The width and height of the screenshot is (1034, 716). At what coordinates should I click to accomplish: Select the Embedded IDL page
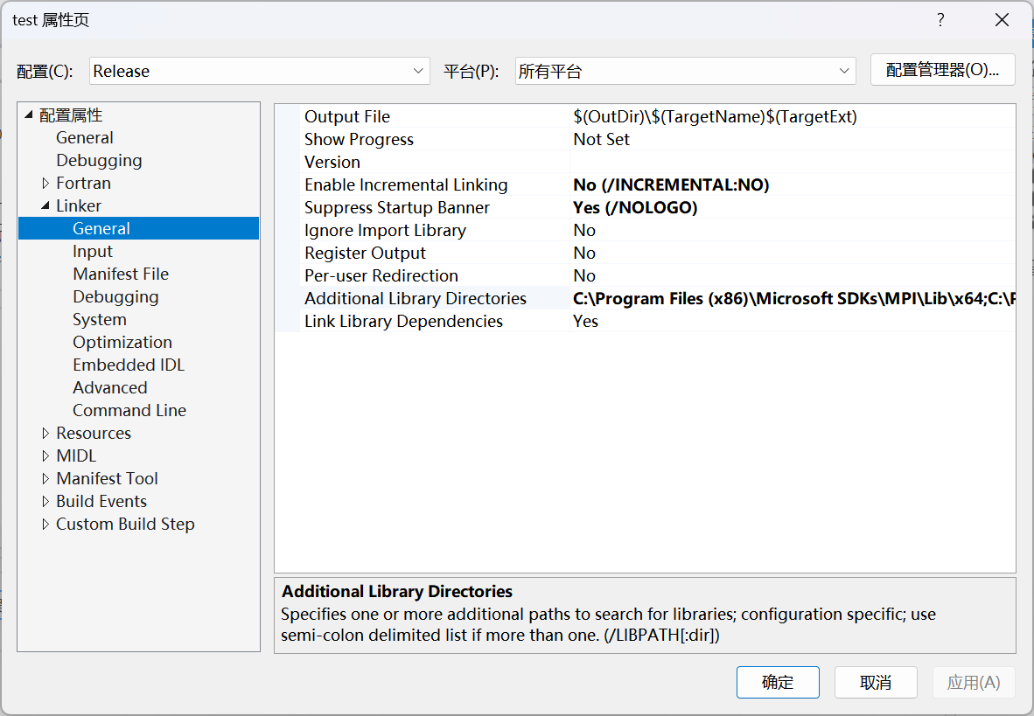coord(128,365)
